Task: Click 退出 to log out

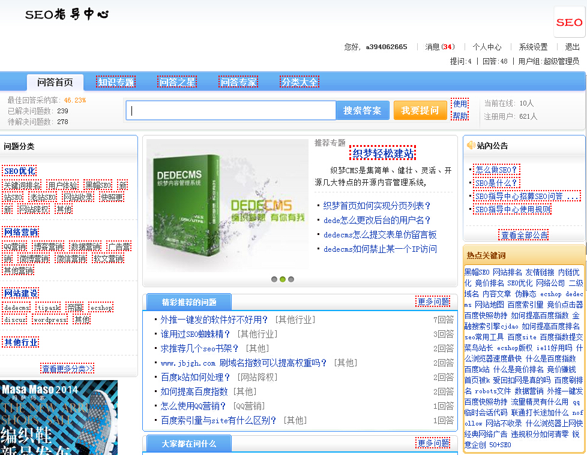Action: tap(572, 47)
